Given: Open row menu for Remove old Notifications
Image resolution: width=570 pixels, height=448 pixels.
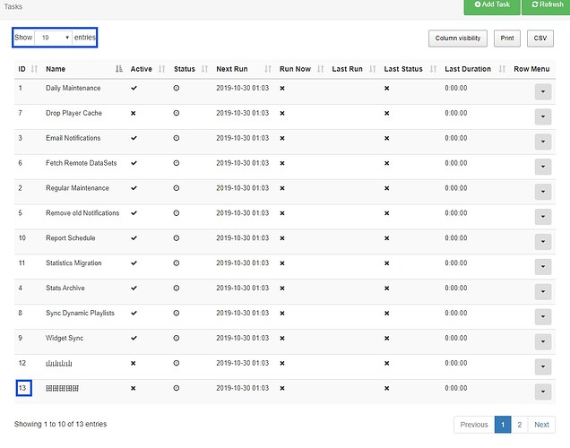Looking at the screenshot, I should tap(543, 217).
